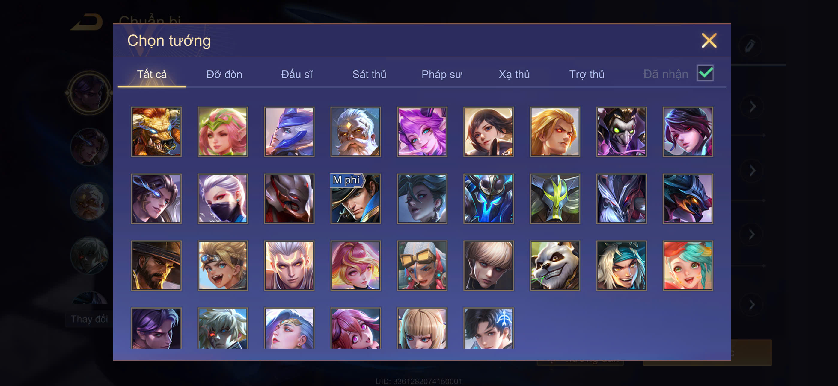The image size is (838, 386).
Task: Select the white-bearded old man hero
Action: (x=355, y=132)
